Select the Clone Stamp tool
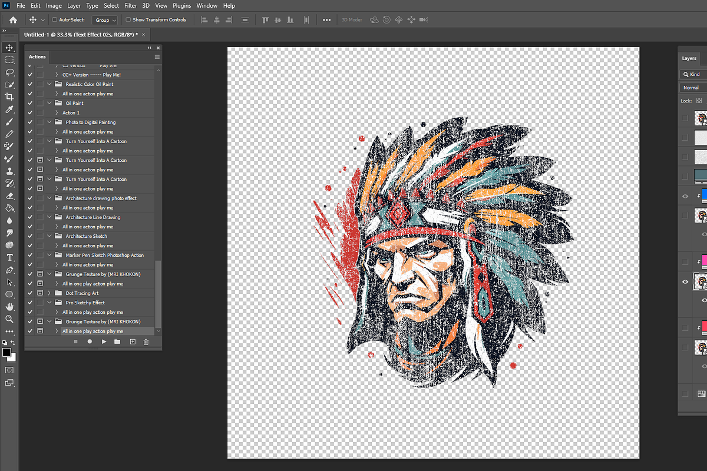Screen dimensions: 707x471 tap(9, 171)
